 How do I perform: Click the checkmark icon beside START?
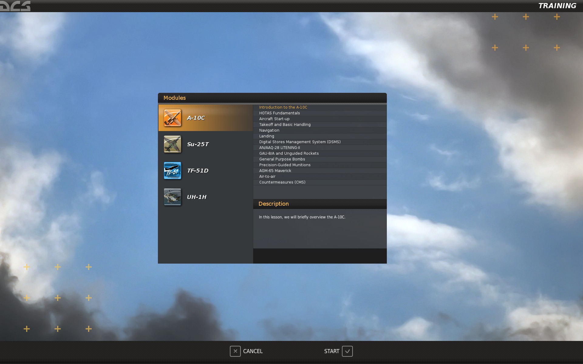(347, 351)
